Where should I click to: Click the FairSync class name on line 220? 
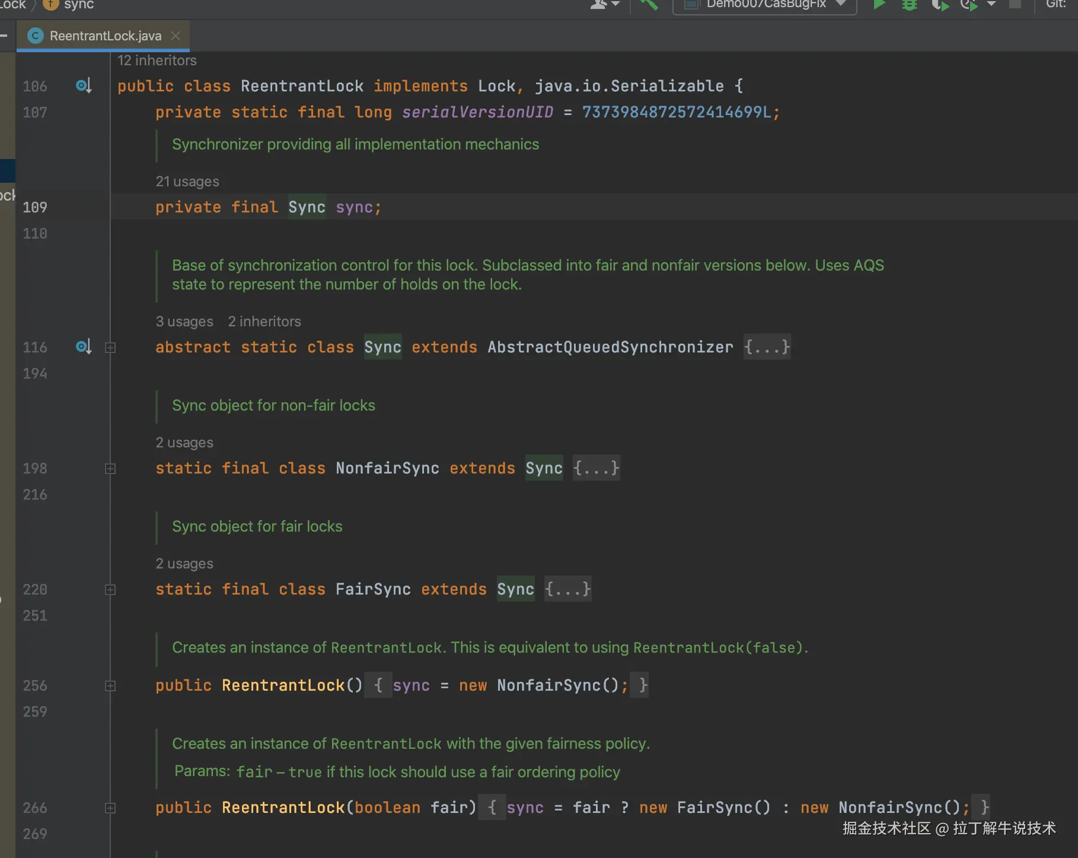(x=374, y=589)
